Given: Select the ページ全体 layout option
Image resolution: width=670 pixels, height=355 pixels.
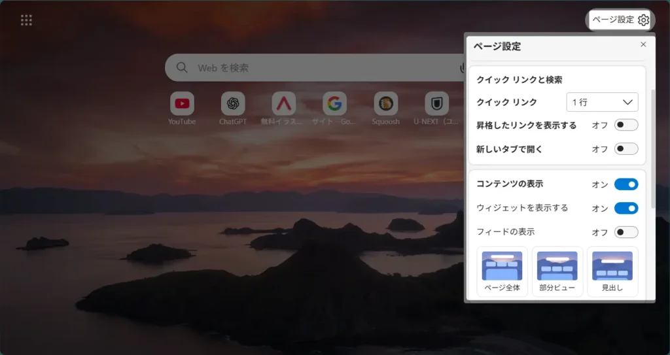Looking at the screenshot, I should tap(502, 271).
